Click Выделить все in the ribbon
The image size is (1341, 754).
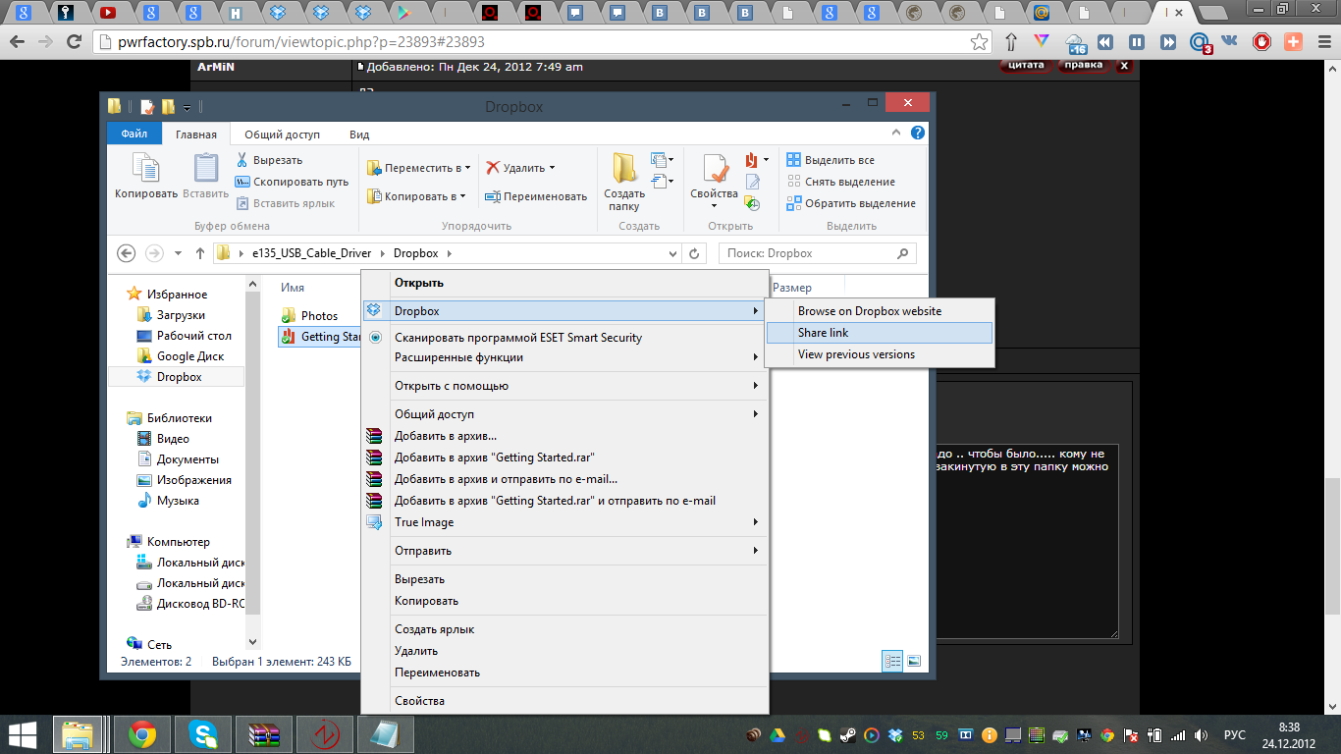coord(838,160)
